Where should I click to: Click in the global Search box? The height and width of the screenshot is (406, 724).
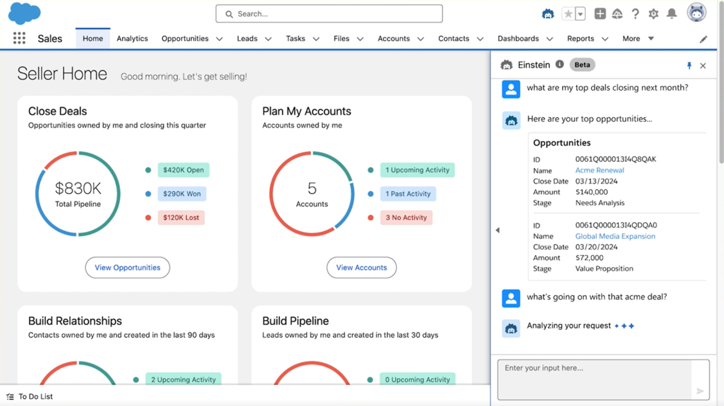pyautogui.click(x=329, y=14)
